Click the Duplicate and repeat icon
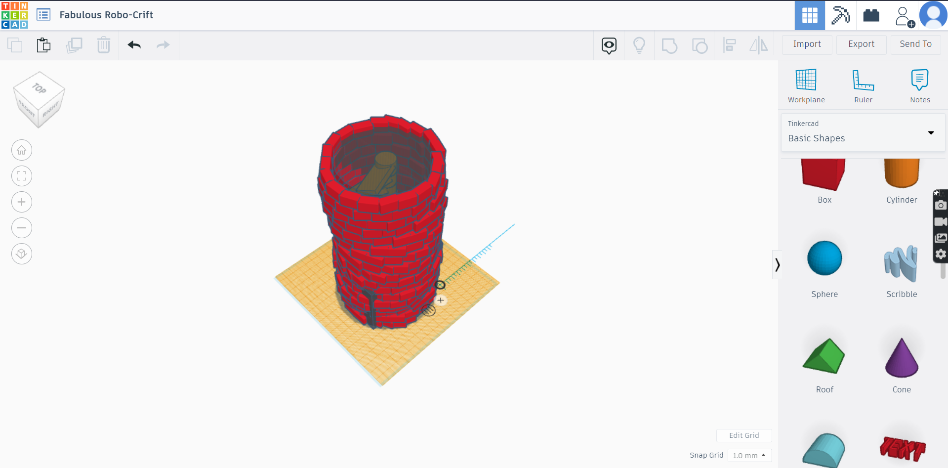948x468 pixels. 74,45
